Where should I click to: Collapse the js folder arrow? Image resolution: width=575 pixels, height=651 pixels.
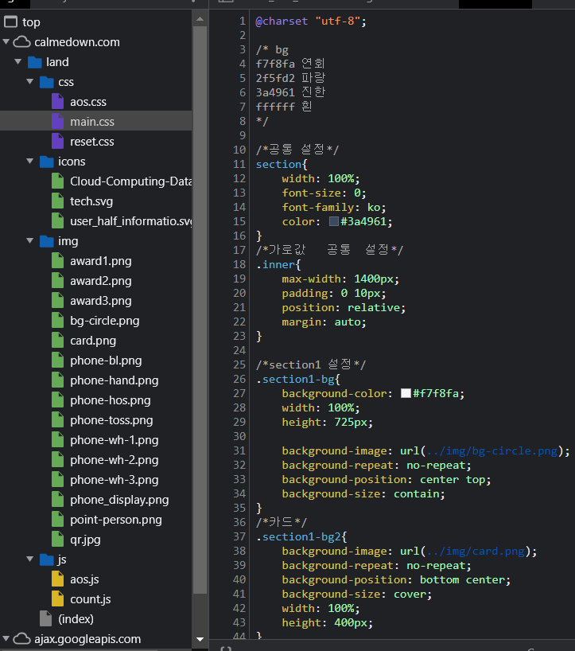pos(30,559)
